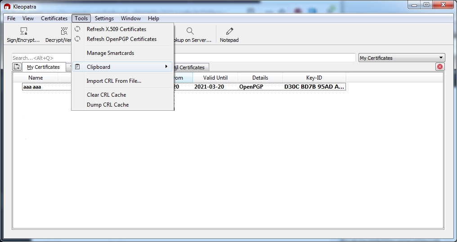Click the Lookup on Server magnifier icon
Viewport: 457px width, 242px height.
[190, 31]
